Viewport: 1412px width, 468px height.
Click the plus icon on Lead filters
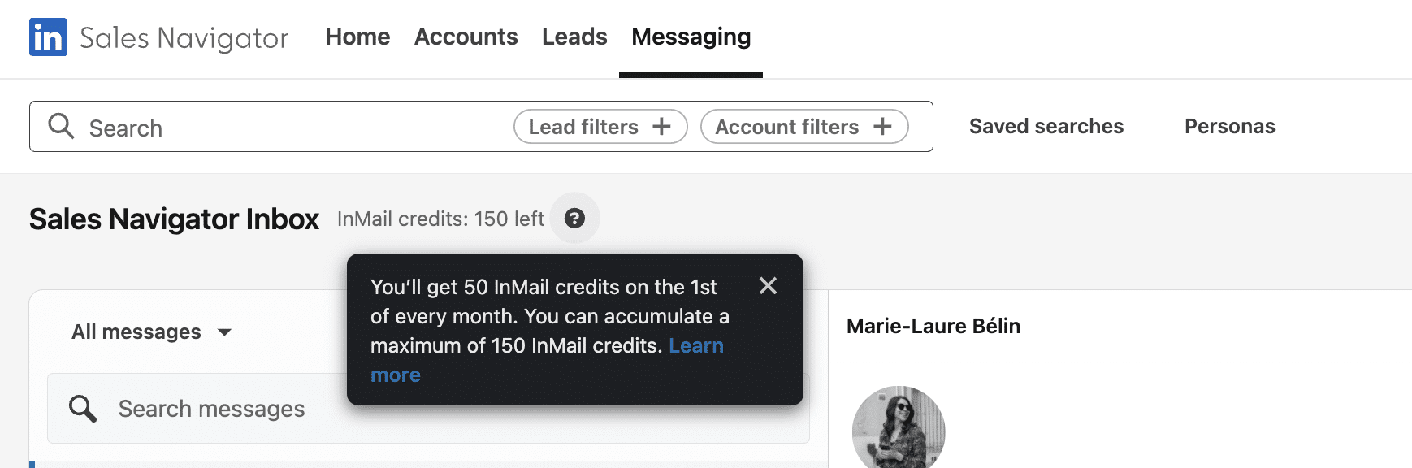tap(663, 126)
